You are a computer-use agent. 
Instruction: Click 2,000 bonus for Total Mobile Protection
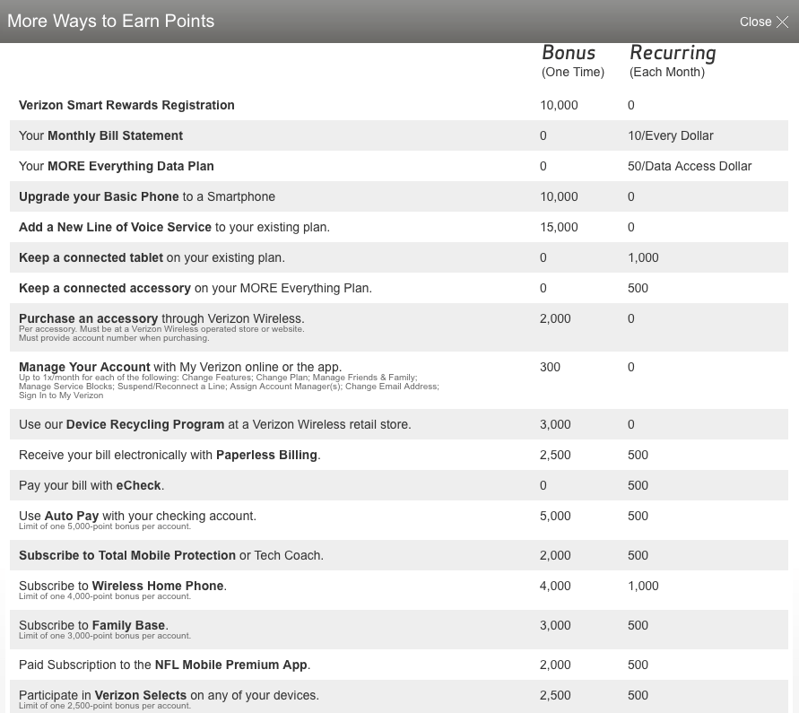coord(555,555)
